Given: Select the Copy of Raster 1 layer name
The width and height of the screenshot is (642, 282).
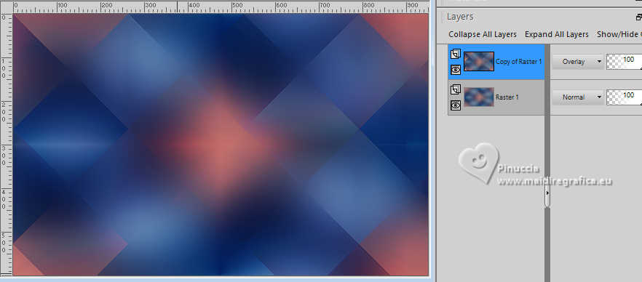Looking at the screenshot, I should point(518,62).
